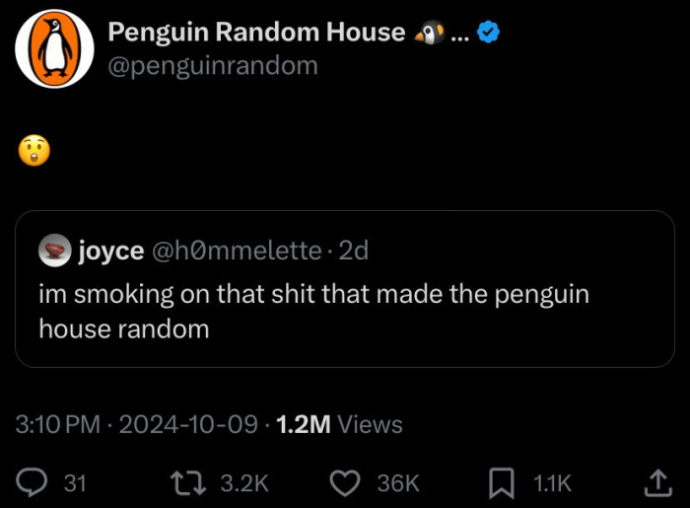Open the quoted tweet's 2d timestamp

[353, 251]
